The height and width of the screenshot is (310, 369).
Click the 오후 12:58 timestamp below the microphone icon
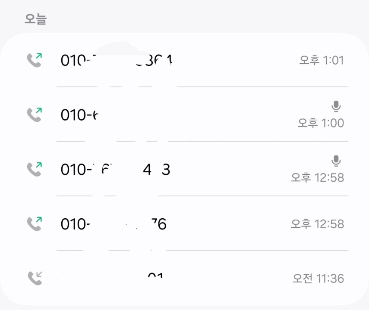point(317,177)
